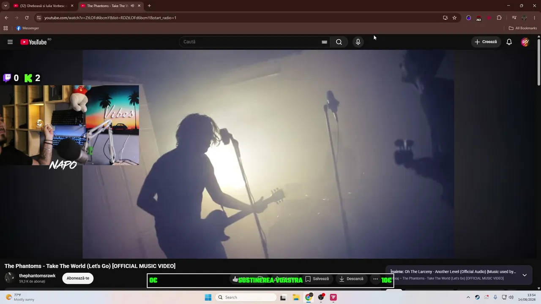Open the extensions puzzle icon
The height and width of the screenshot is (304, 541).
(499, 18)
